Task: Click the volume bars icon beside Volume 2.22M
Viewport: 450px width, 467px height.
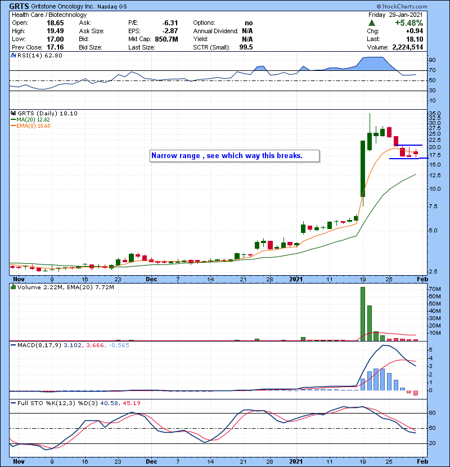Action: pos(13,287)
